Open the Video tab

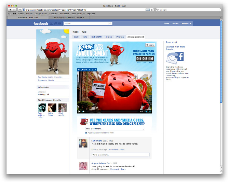click(109, 37)
